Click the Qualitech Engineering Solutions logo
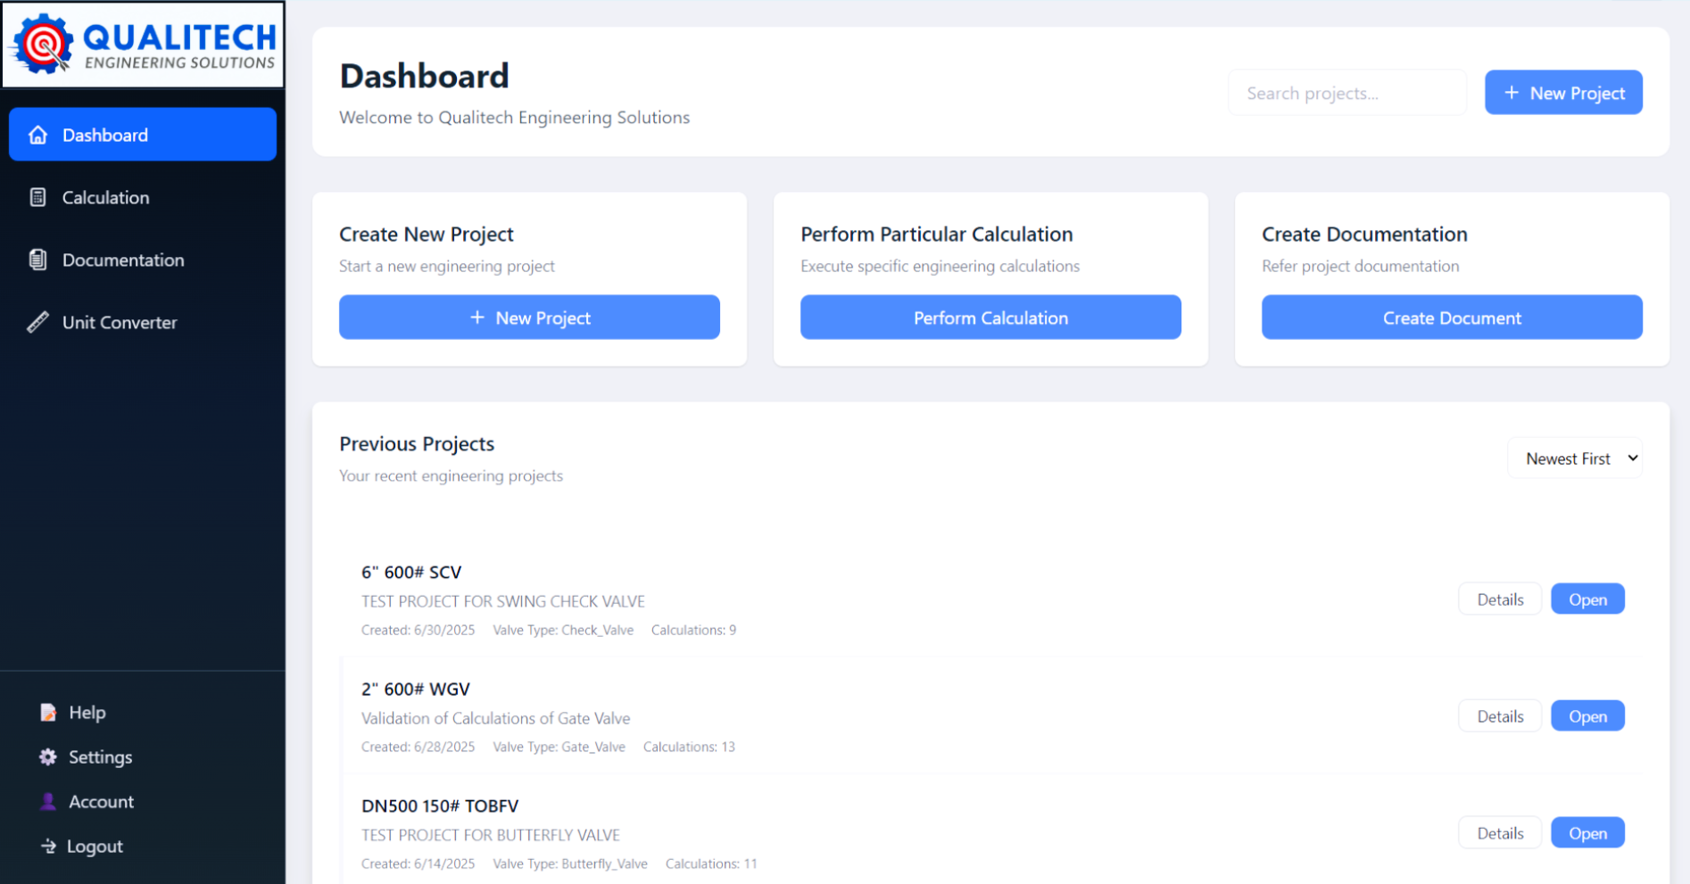 [x=143, y=44]
